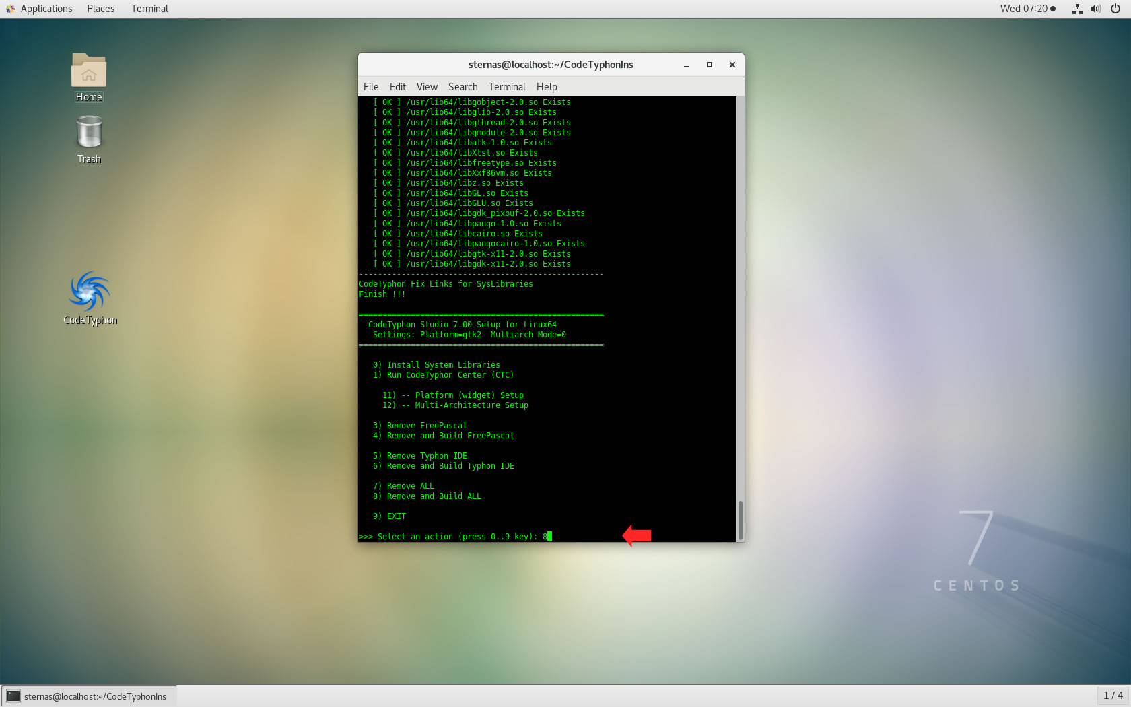Screen dimensions: 1131x707
Task: Click 'CodeTyphon Studio 7.00 Setup for Linux64' text
Action: pos(462,325)
